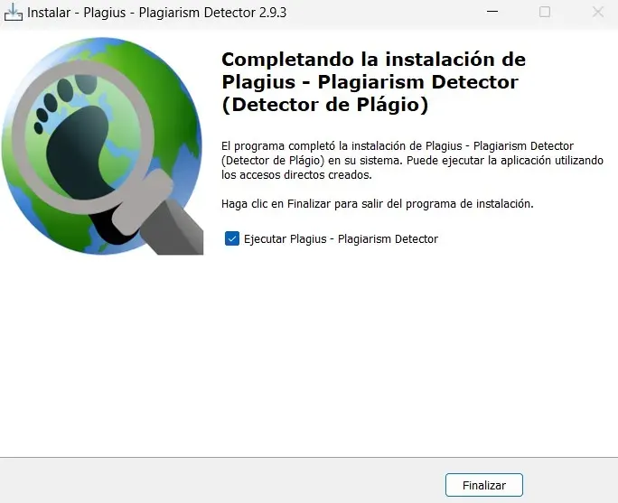Click the disabled maximize button
This screenshot has height=503, width=618.
[x=545, y=12]
